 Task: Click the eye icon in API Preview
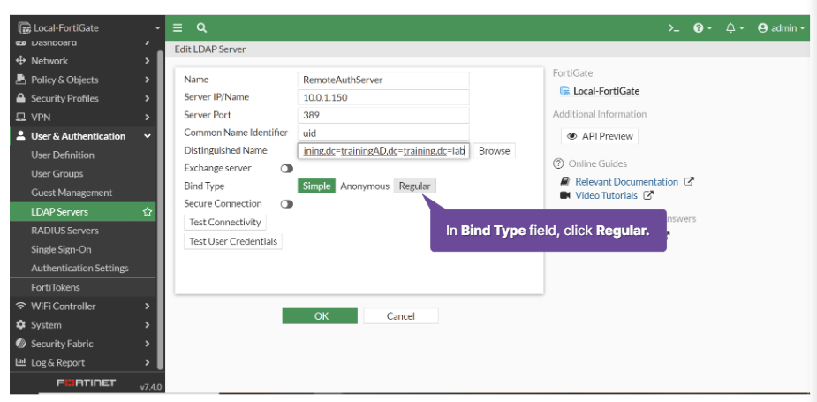(x=572, y=136)
